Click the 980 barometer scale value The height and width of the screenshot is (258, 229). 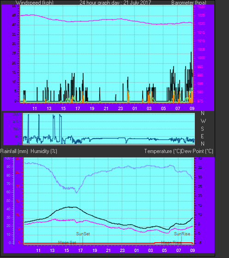(200, 92)
